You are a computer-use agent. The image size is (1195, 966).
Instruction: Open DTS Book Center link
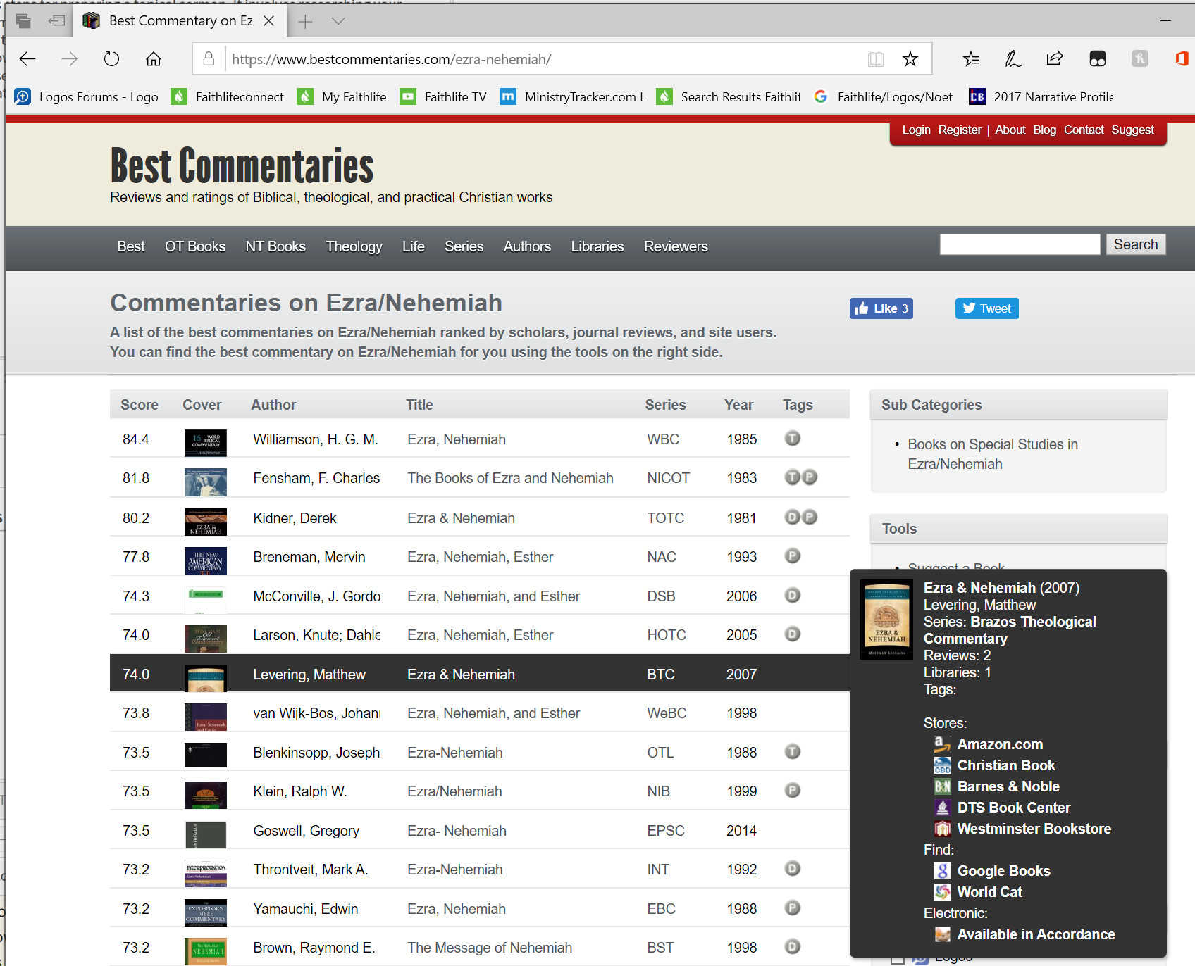pyautogui.click(x=1013, y=808)
